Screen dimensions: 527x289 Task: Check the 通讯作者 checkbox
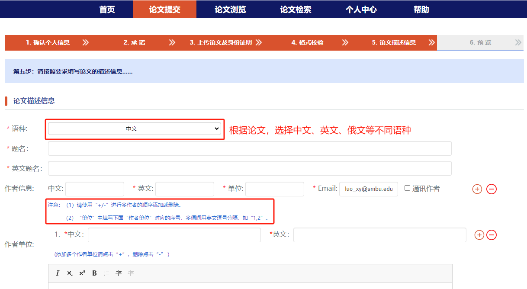click(x=407, y=188)
